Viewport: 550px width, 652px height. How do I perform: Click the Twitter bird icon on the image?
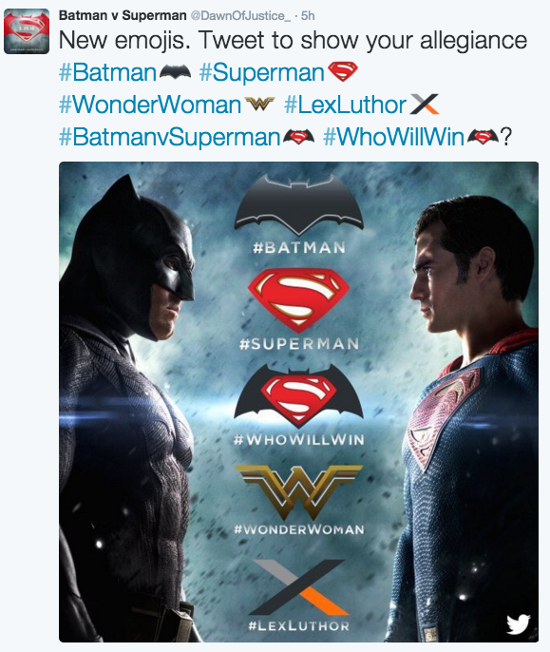(x=518, y=624)
